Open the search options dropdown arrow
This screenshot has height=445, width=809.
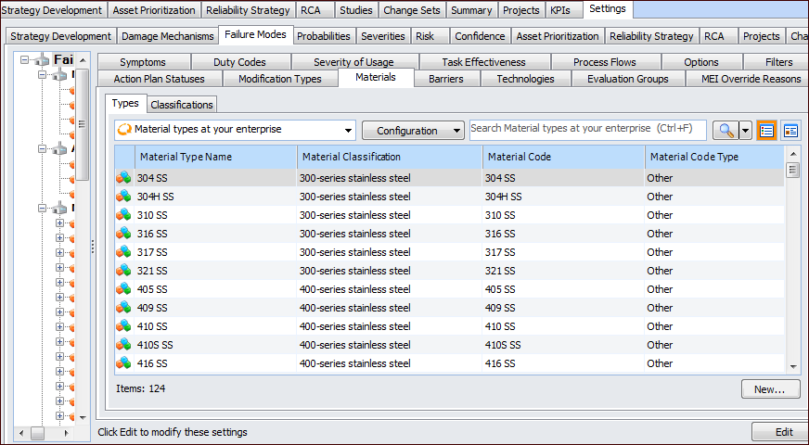click(745, 131)
